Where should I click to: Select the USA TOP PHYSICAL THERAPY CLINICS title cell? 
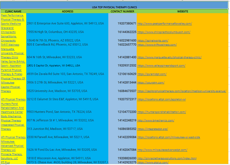coord(114,5)
